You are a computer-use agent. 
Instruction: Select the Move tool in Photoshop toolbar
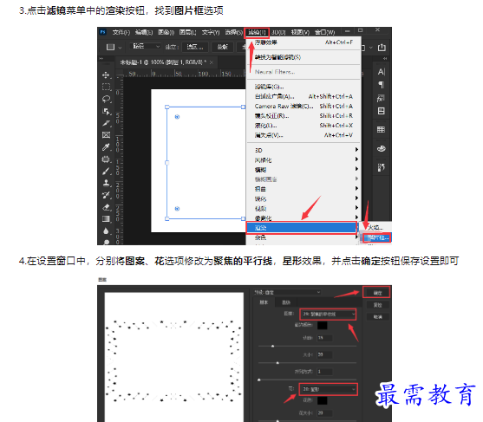click(x=106, y=75)
